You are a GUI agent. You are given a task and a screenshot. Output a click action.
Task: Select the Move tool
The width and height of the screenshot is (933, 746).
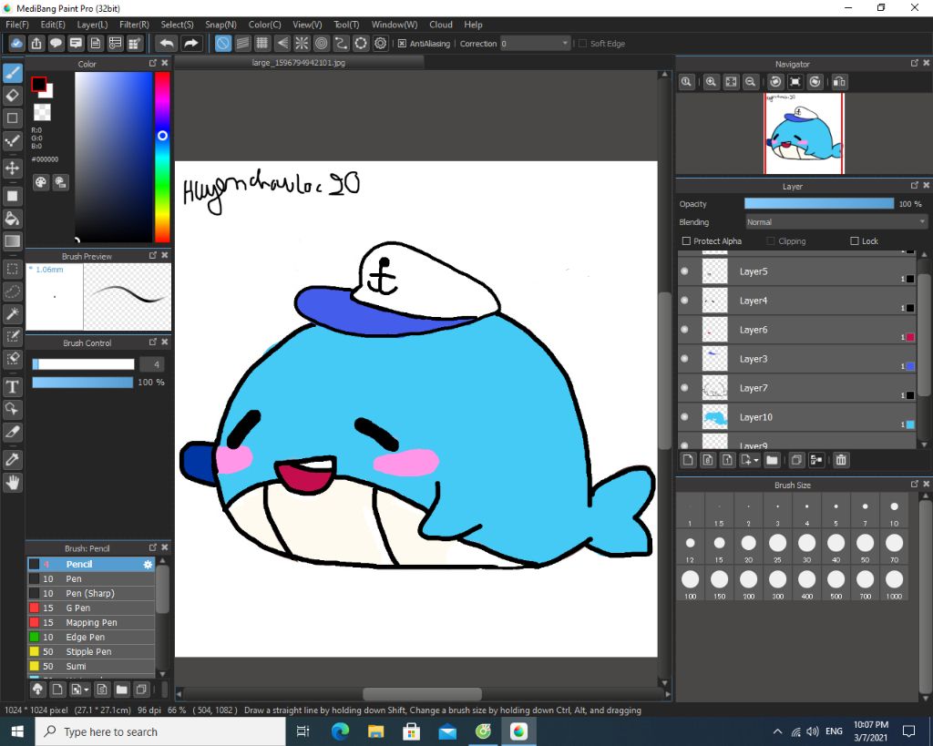(12, 169)
